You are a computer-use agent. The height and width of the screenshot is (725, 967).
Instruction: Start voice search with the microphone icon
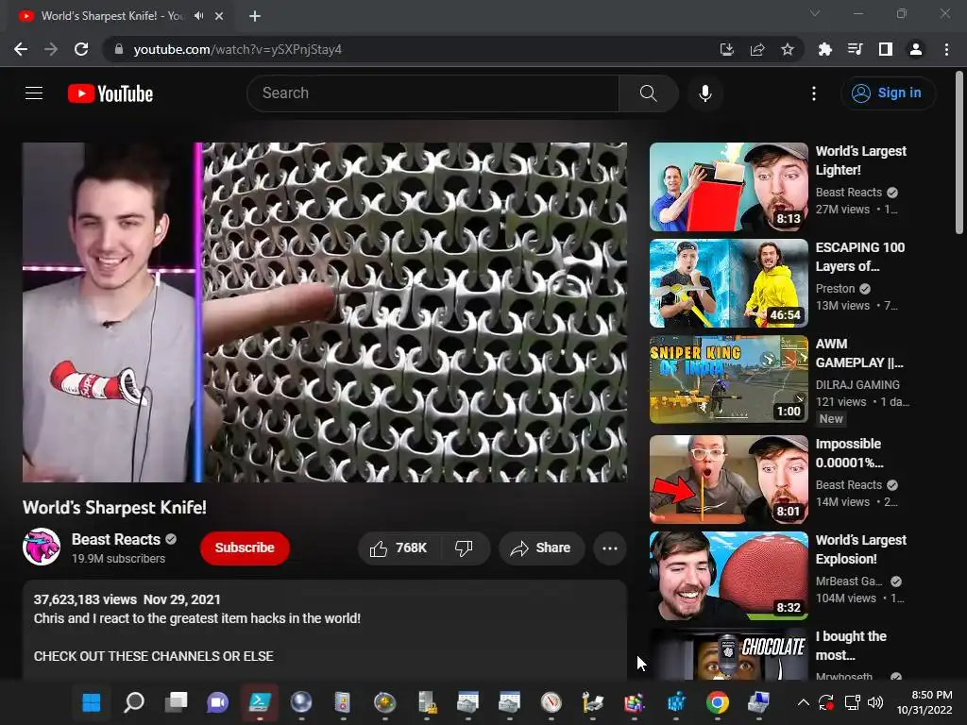click(704, 93)
